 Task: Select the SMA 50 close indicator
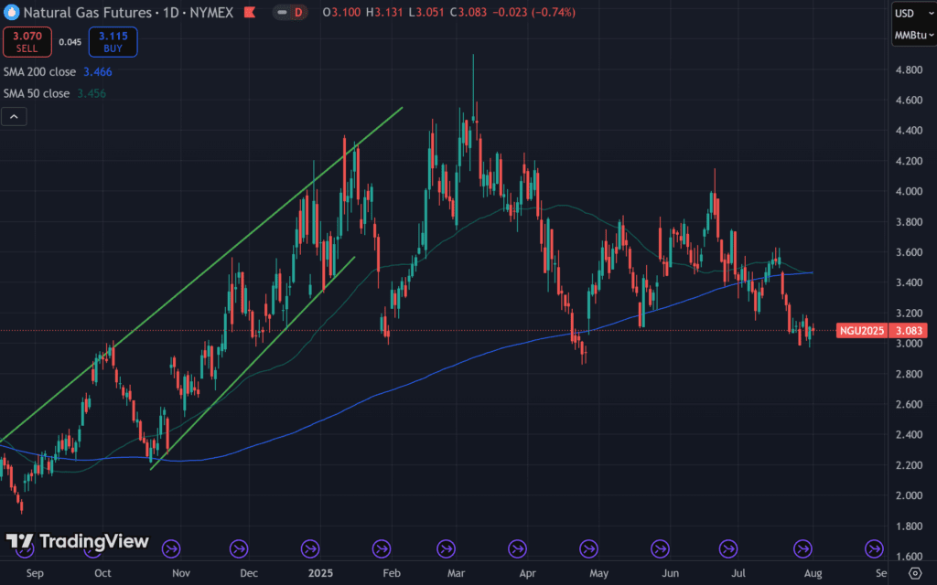point(37,93)
